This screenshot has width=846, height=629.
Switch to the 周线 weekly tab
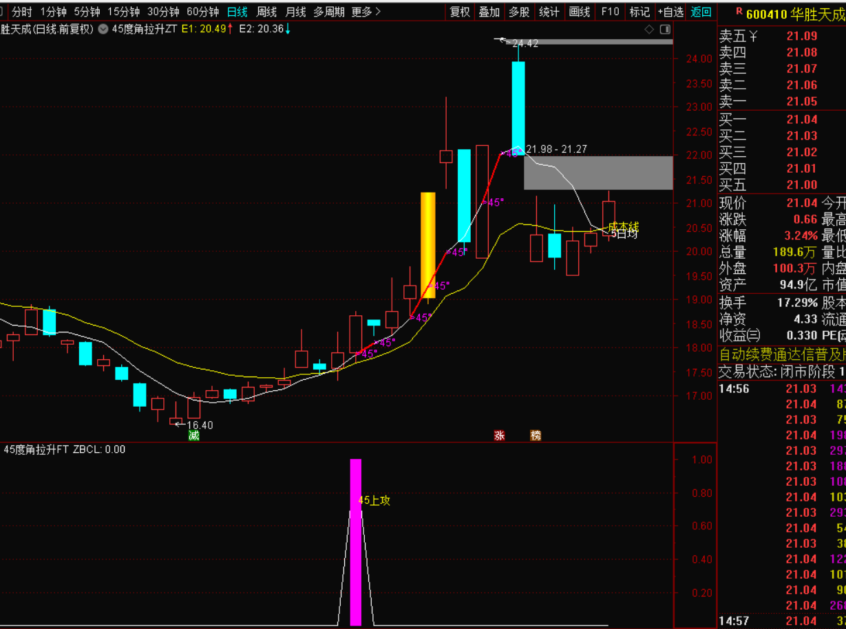pos(266,12)
